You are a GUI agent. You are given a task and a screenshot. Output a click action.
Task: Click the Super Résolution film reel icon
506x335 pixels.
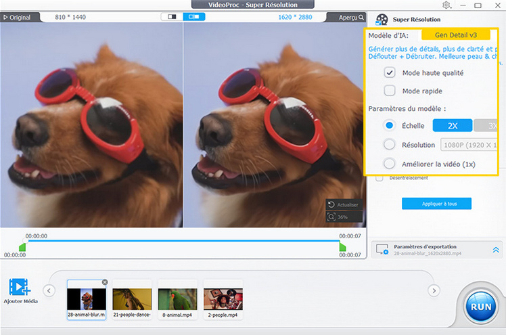[382, 20]
